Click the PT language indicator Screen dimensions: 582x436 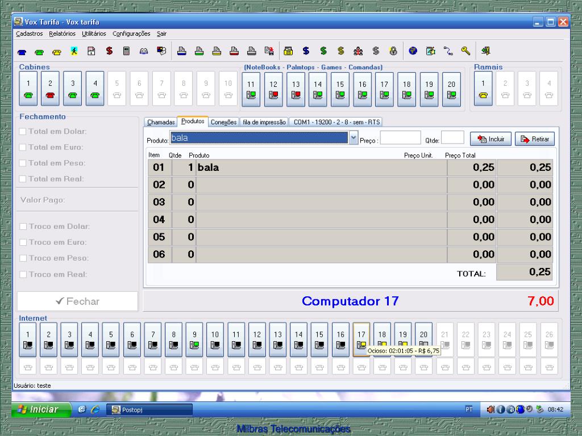click(469, 409)
